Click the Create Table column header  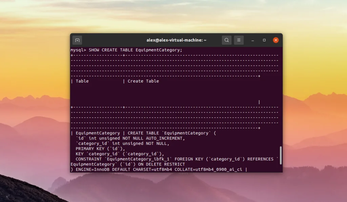(143, 81)
